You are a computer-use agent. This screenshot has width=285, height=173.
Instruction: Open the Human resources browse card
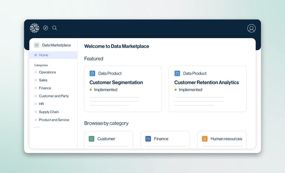point(222,140)
